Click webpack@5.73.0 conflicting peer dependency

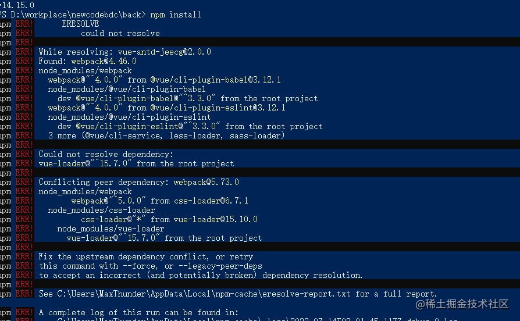pos(206,182)
